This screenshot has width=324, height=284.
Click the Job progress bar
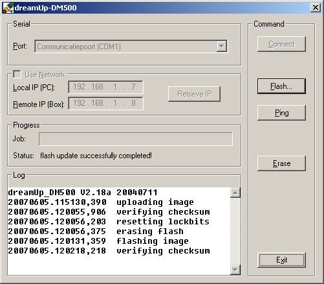coord(136,139)
